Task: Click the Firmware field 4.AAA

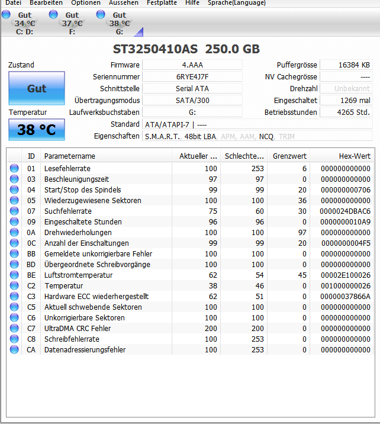Action: (x=192, y=65)
